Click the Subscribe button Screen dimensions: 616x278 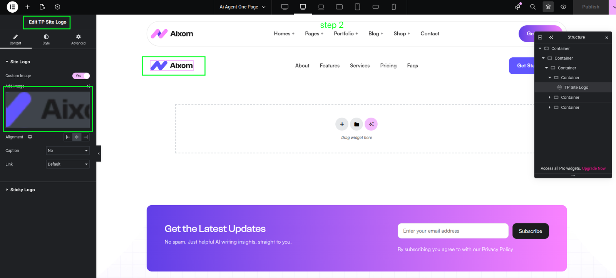click(531, 231)
